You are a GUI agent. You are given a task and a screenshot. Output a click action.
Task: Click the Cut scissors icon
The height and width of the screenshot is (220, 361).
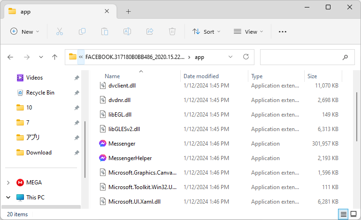[60, 31]
